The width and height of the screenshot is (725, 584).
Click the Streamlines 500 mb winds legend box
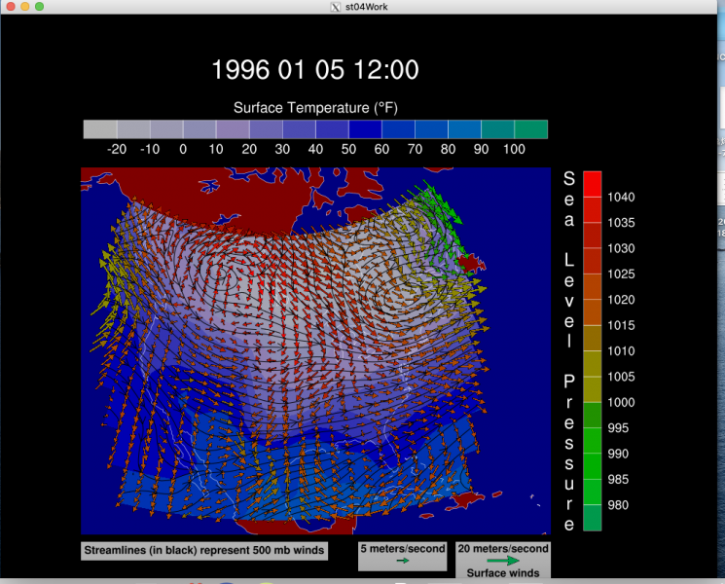[203, 551]
